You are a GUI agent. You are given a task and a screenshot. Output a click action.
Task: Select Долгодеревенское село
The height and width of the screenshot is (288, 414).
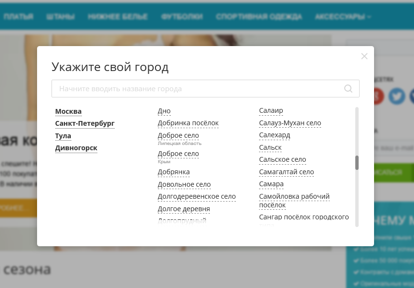[x=196, y=196]
